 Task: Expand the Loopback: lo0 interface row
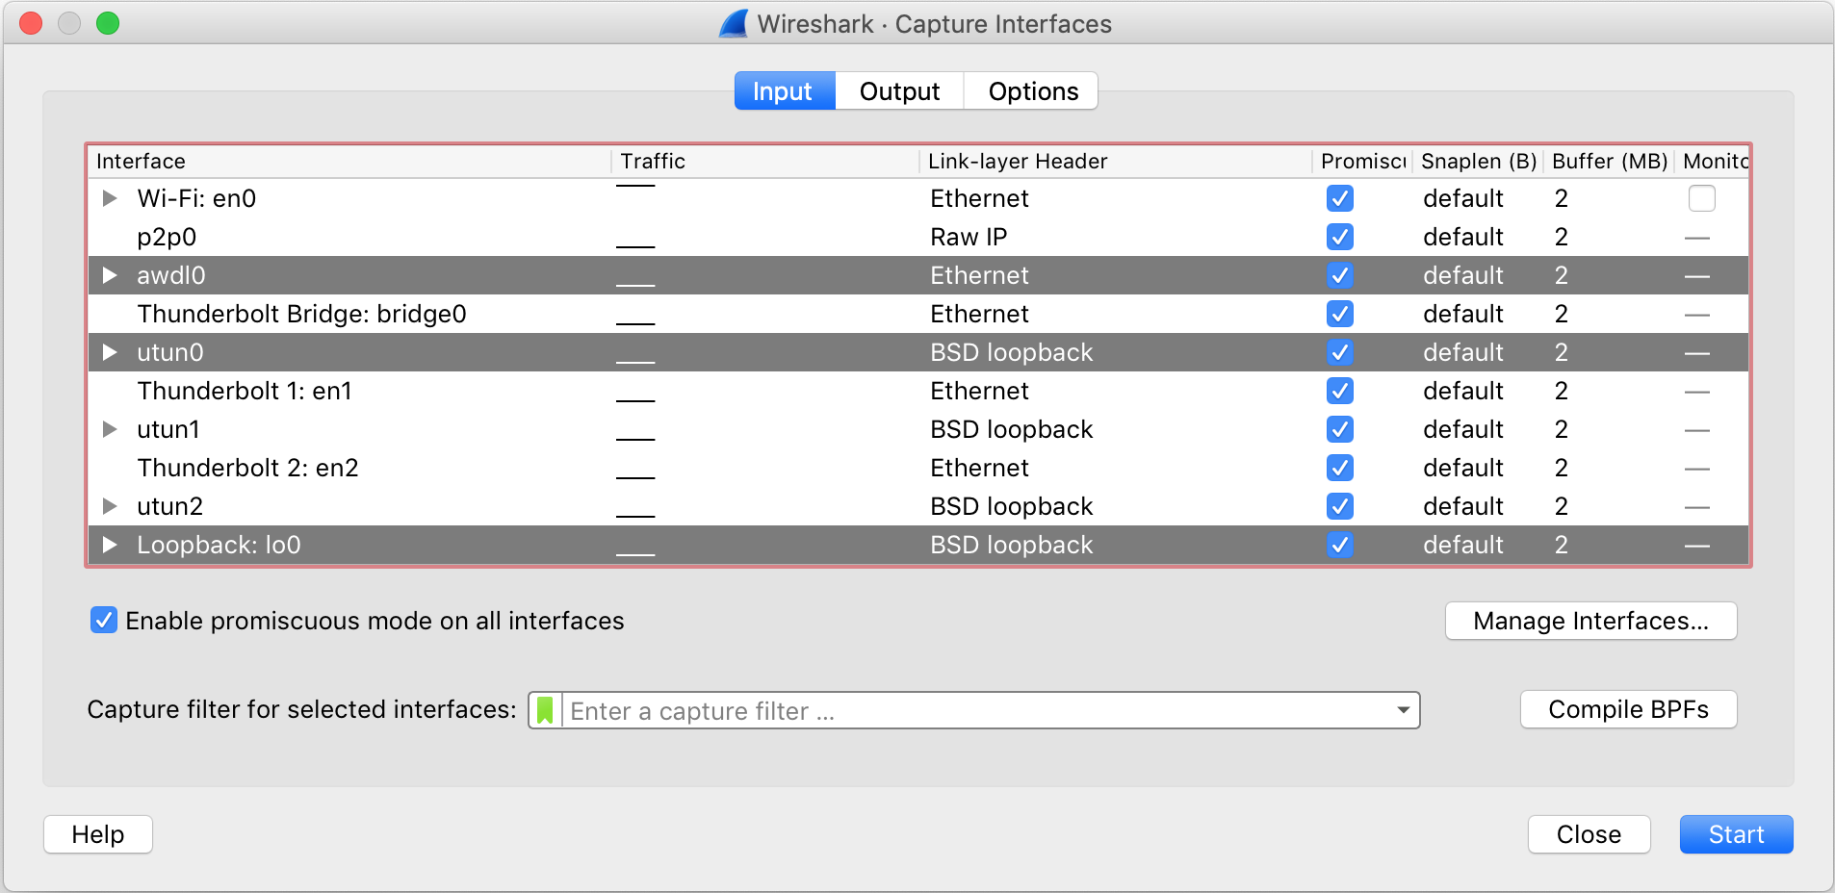110,545
